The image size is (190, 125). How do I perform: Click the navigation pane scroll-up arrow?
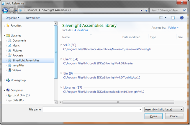coord(56,23)
